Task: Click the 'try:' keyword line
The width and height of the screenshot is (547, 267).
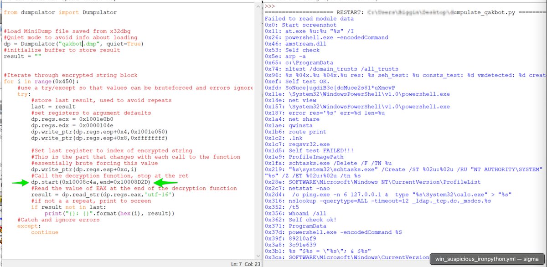Action: 24,94
